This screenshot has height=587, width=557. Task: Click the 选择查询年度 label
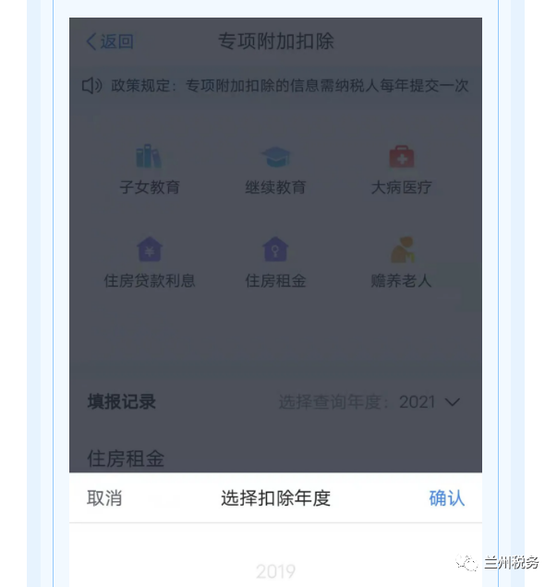(334, 402)
